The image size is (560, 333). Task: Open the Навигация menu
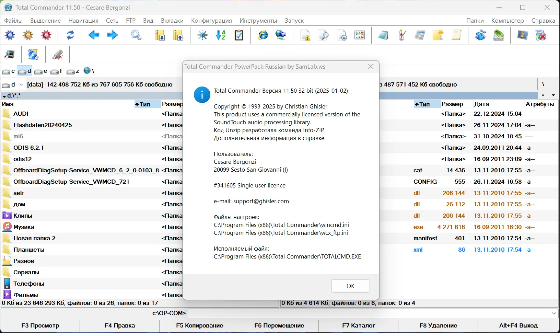pos(83,21)
